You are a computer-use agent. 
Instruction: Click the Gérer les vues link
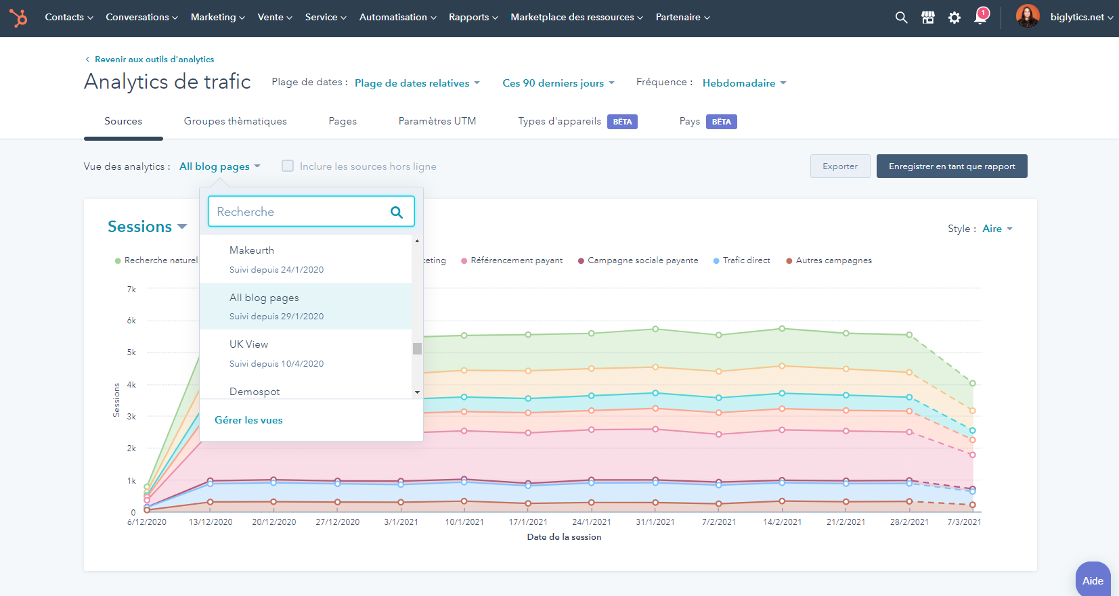tap(248, 420)
